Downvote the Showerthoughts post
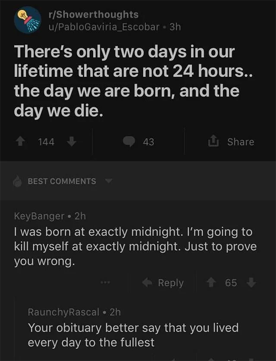The height and width of the screenshot is (361, 276). coord(71,142)
